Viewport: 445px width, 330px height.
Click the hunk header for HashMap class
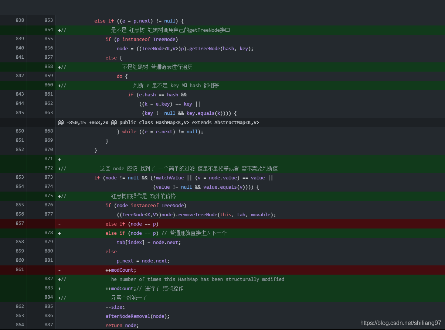point(159,122)
